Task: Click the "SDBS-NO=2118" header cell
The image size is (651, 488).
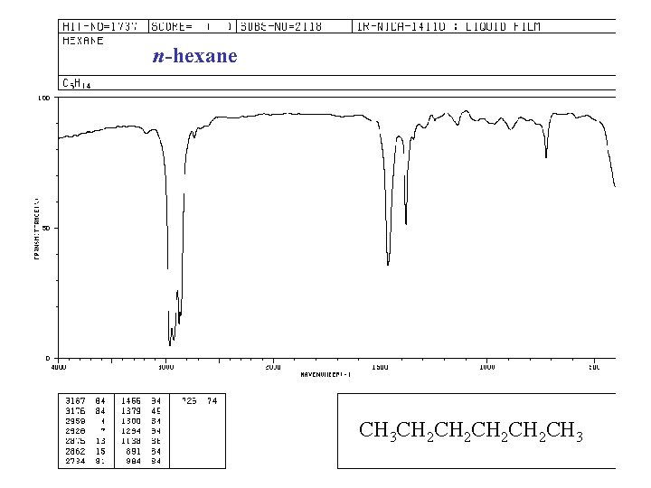Action: point(294,26)
